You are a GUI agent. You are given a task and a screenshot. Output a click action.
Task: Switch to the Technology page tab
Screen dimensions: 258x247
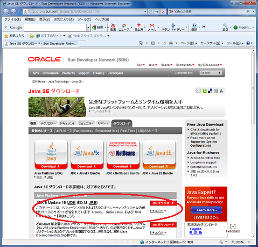click(x=48, y=123)
